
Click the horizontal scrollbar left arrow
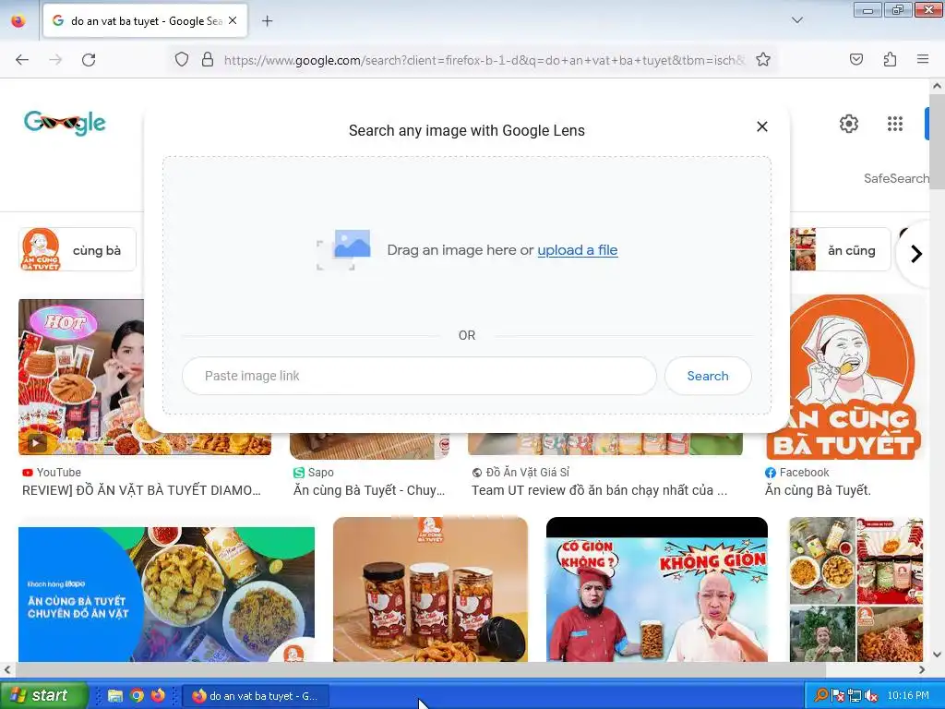pyautogui.click(x=6, y=669)
